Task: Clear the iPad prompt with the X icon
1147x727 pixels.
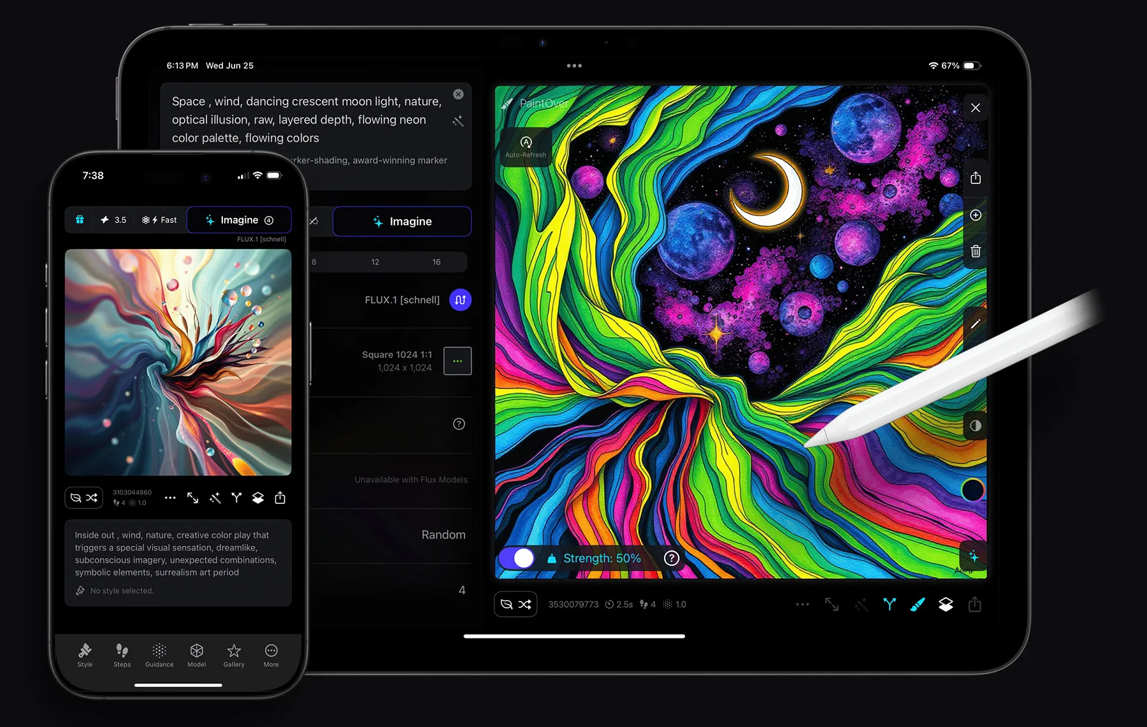Action: pos(458,94)
